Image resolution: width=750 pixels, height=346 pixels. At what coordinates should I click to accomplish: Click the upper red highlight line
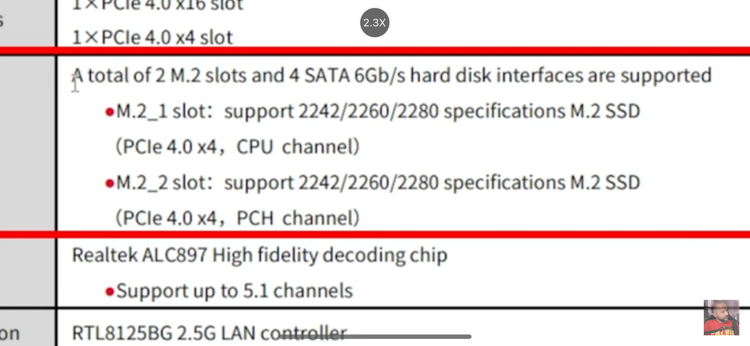tap(375, 51)
